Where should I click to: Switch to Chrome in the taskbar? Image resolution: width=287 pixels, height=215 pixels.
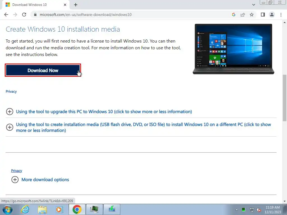[77, 209]
